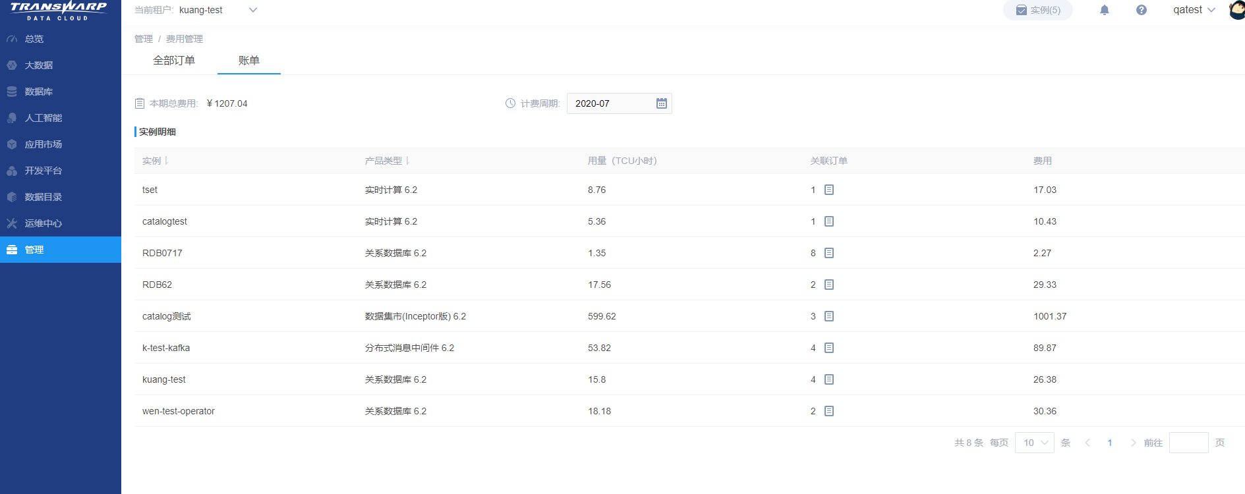Open the notifications bell icon
The width and height of the screenshot is (1245, 494).
tap(1105, 10)
